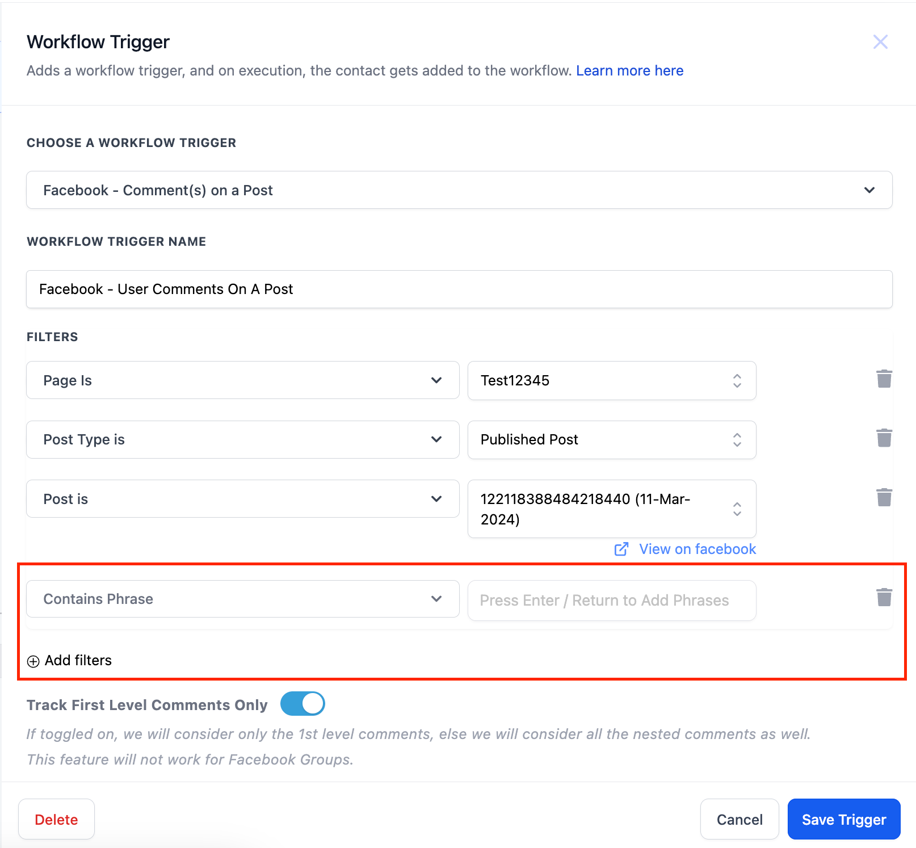Click the Save Trigger button

click(x=843, y=819)
